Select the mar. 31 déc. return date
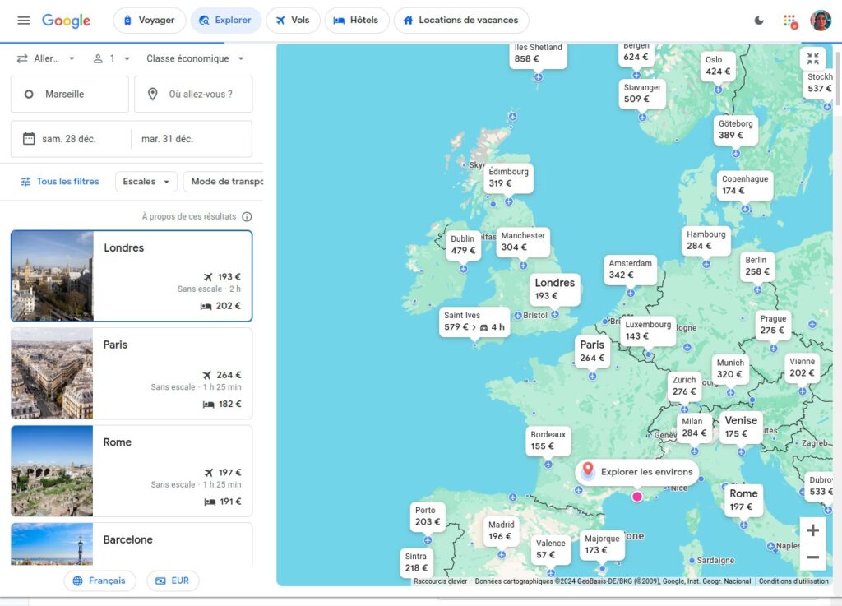 (192, 138)
